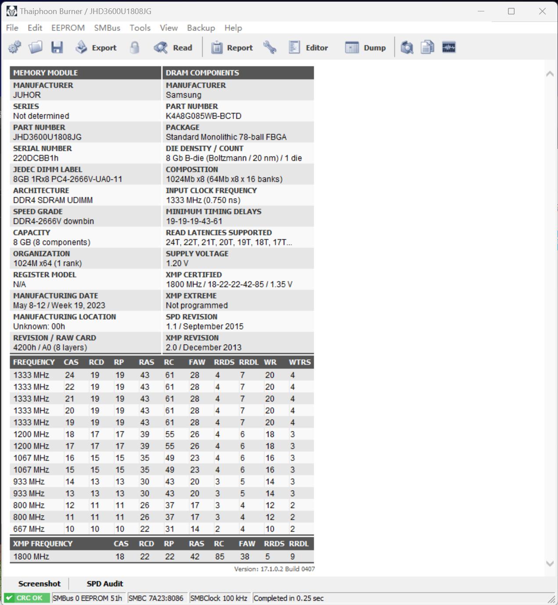This screenshot has height=605, width=558.
Task: Click the XMP revision 2.0 / December 2013
Action: pos(204,347)
